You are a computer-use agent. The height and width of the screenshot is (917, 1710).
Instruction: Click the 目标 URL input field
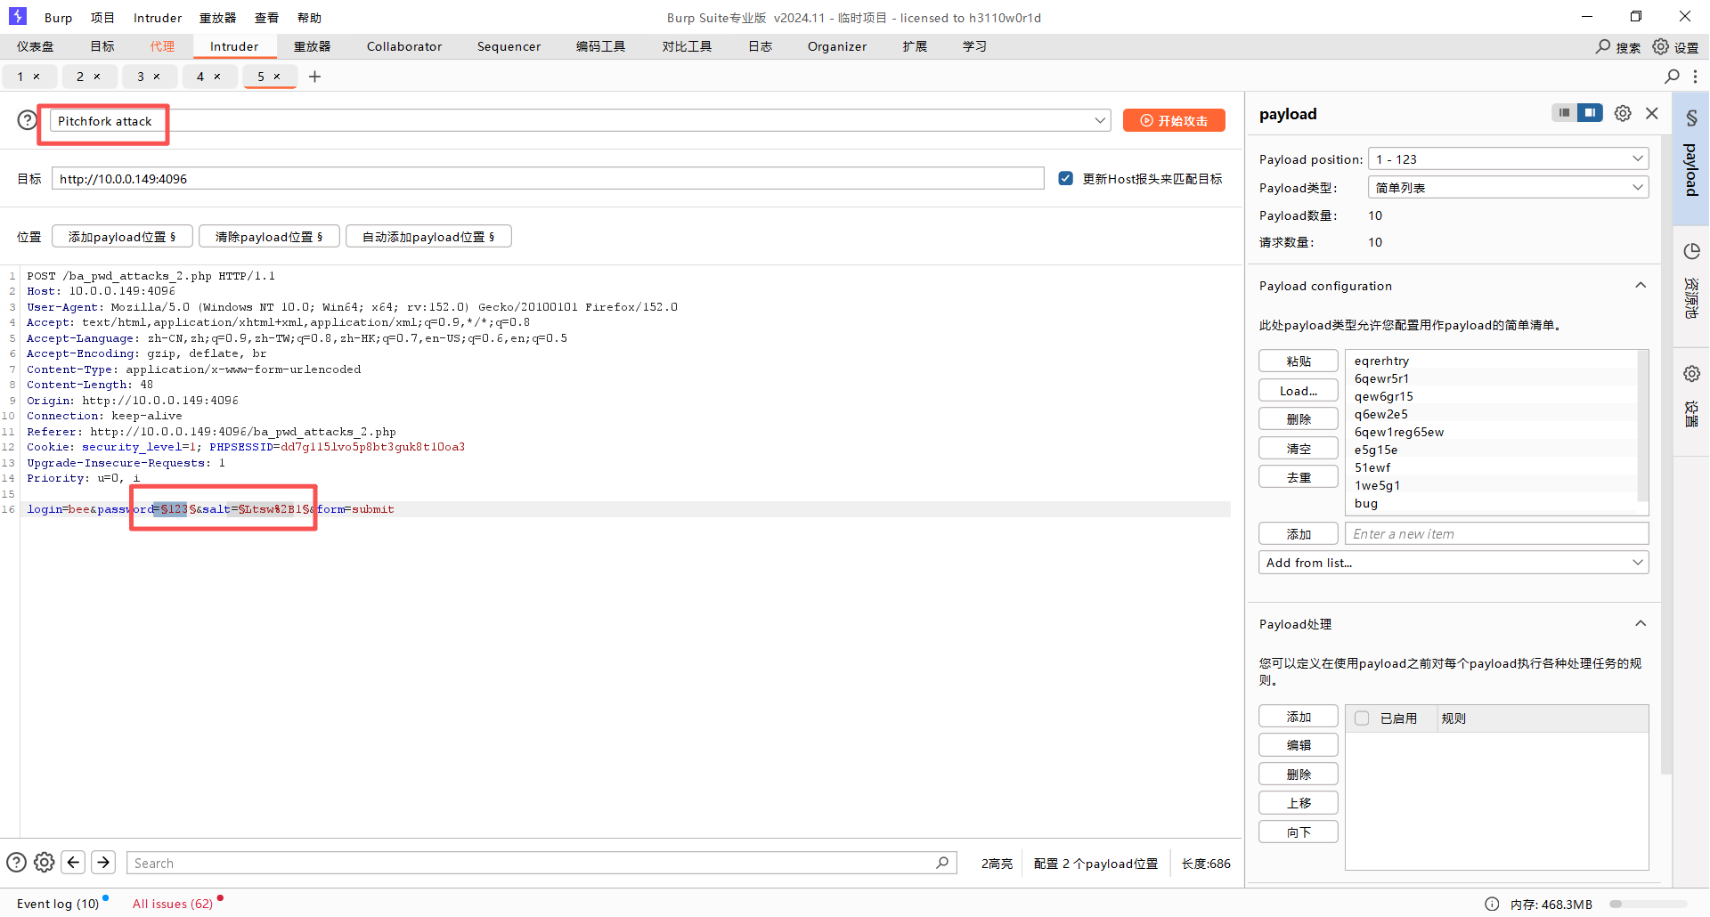548,178
